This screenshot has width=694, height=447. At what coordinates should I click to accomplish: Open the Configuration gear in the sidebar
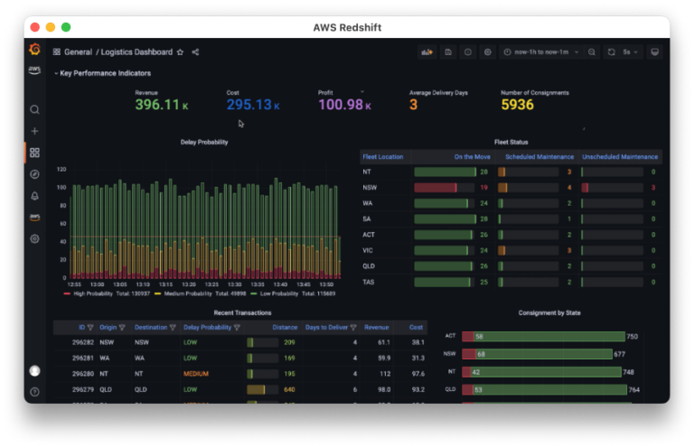coord(34,239)
